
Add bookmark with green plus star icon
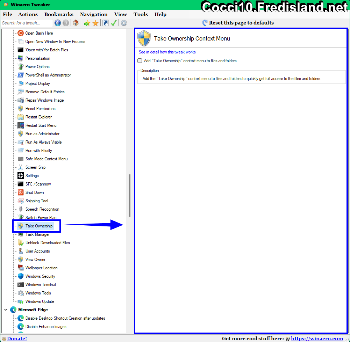pos(87,23)
